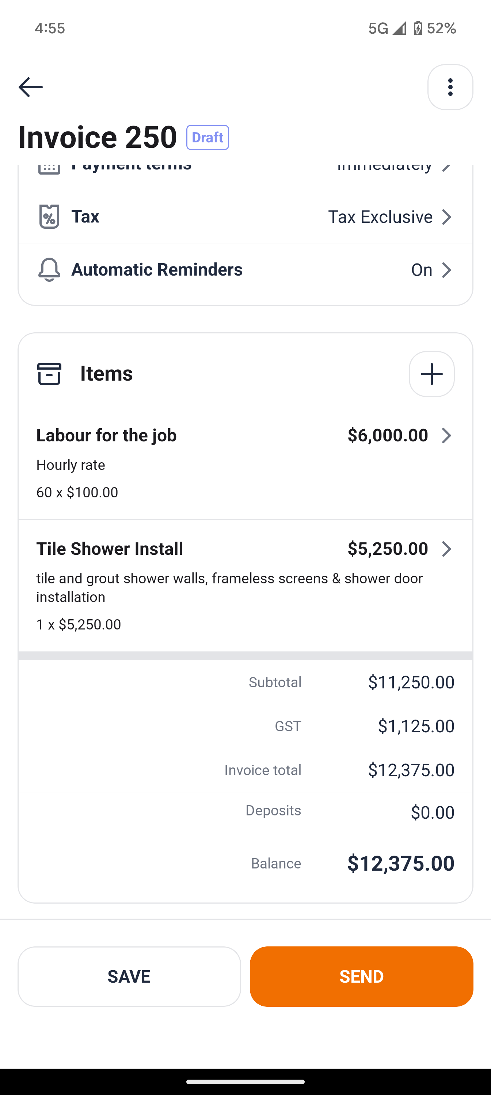
Task: Tap the plus icon to add item
Action: [431, 374]
